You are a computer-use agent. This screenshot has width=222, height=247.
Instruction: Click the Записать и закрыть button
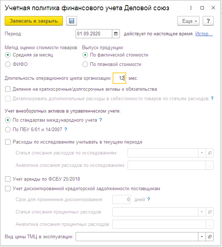(34, 21)
